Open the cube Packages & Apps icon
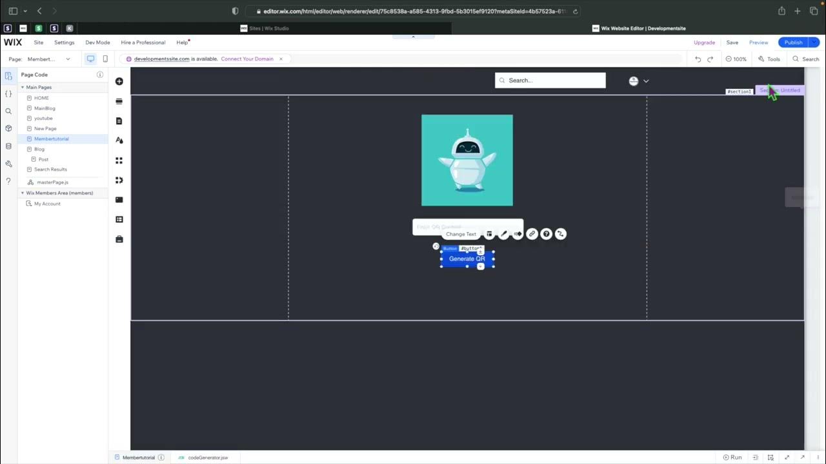The height and width of the screenshot is (464, 826). [x=8, y=128]
